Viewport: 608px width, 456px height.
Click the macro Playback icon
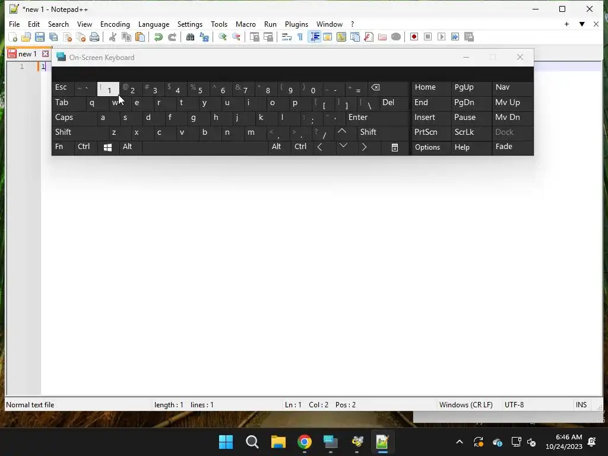[x=441, y=37]
